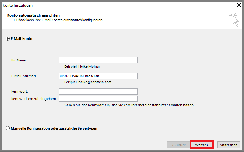Click the 'Ihr Name:' label
Screen dimensions: 244x152
click(x=19, y=60)
